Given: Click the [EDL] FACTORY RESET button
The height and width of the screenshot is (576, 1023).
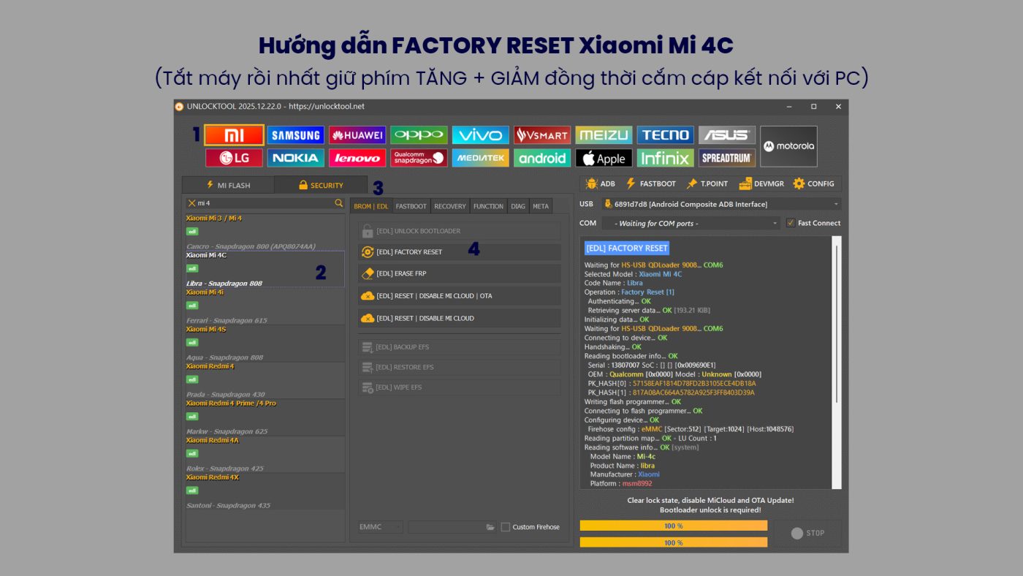Looking at the screenshot, I should click(x=460, y=252).
